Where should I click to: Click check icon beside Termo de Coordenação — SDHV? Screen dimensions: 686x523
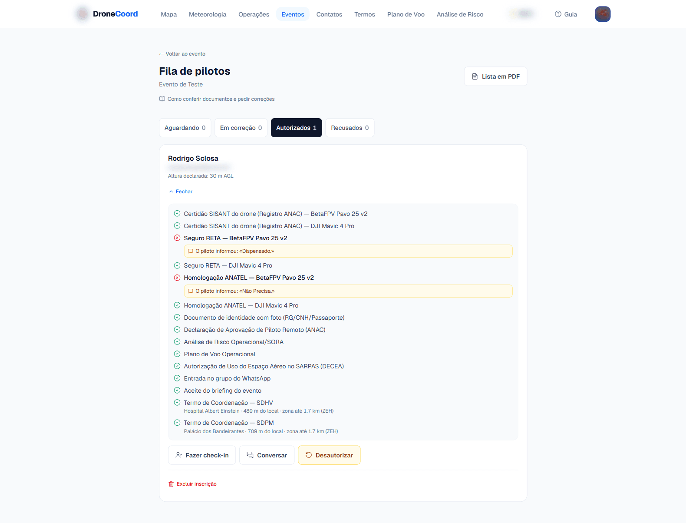(177, 403)
